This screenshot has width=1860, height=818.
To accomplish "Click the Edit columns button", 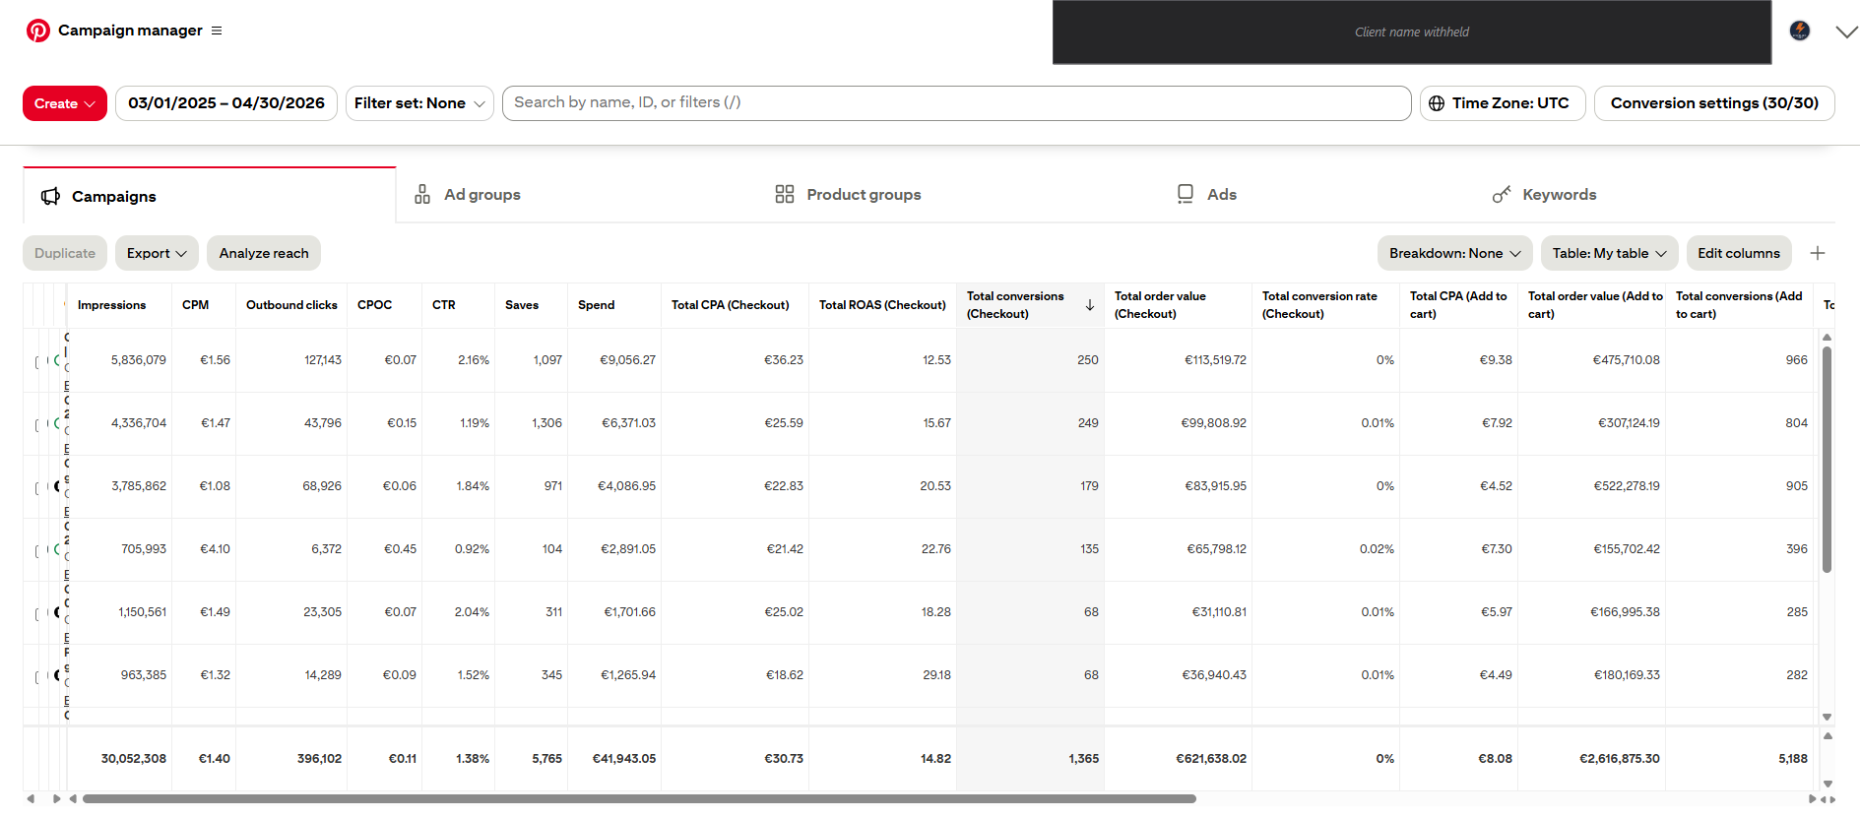I will [x=1739, y=253].
